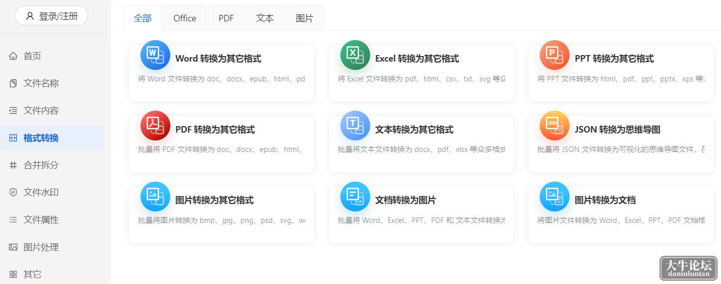Click the green Excel conversion icon
The width and height of the screenshot is (721, 284).
[355, 55]
